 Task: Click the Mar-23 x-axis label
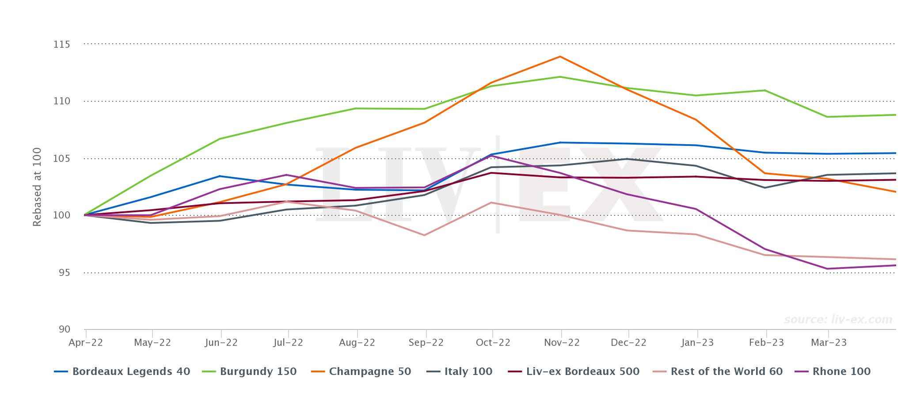828,343
